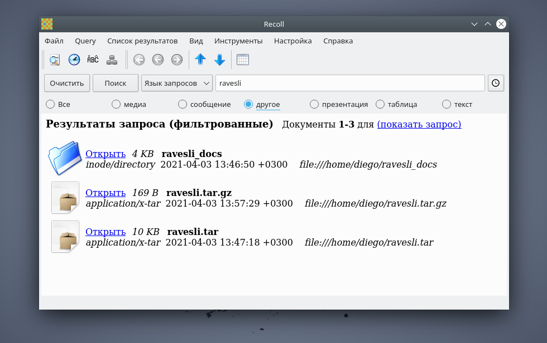Go to previous results page arrow
Image resolution: width=547 pixels, height=343 pixels.
coord(157,60)
